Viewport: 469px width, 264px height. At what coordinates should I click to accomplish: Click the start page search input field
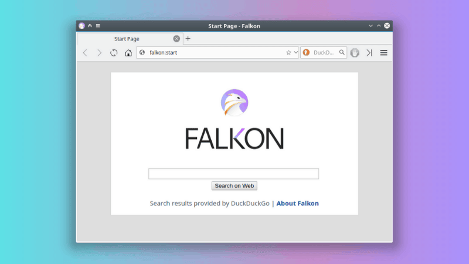(x=233, y=174)
